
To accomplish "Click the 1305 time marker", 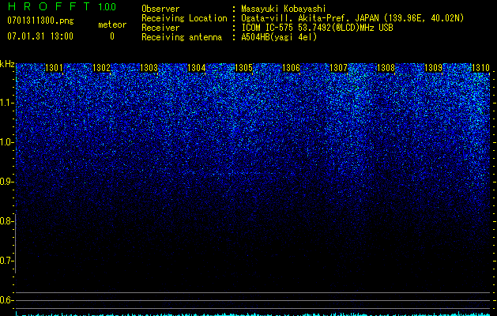I will [243, 67].
